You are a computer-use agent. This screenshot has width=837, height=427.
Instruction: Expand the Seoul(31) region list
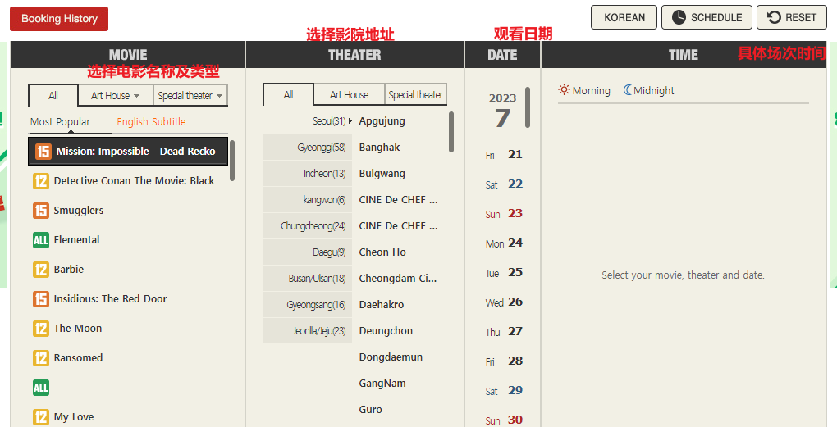[332, 121]
